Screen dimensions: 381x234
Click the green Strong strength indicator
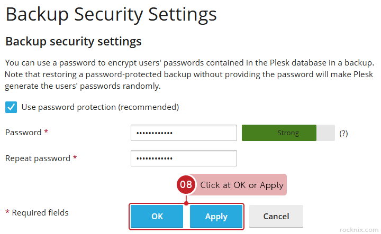pos(279,133)
